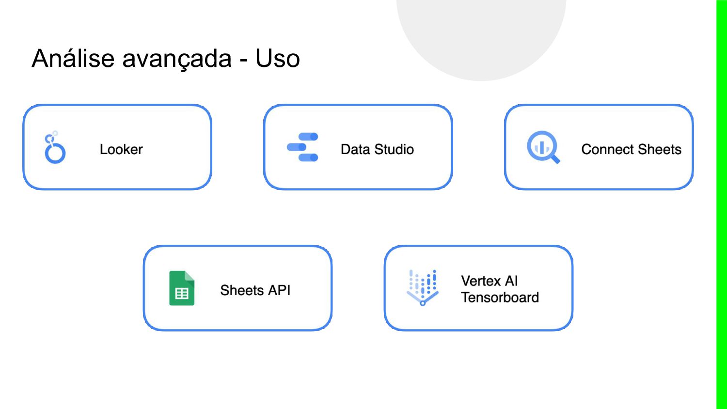Image resolution: width=727 pixels, height=409 pixels.
Task: Click the green vertical bar at right edge
Action: (721, 204)
